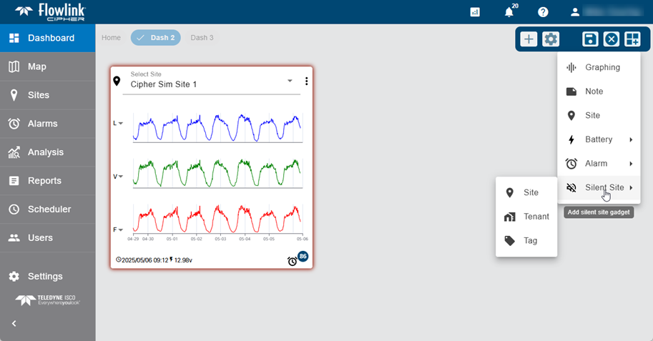
Task: Open notifications bell with 20 badge
Action: point(509,12)
